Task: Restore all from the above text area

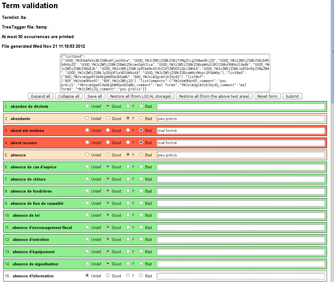Action: point(214,96)
